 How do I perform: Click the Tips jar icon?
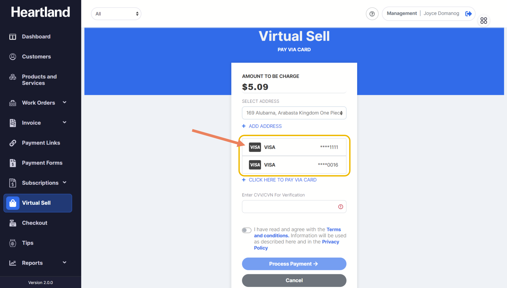pyautogui.click(x=13, y=243)
